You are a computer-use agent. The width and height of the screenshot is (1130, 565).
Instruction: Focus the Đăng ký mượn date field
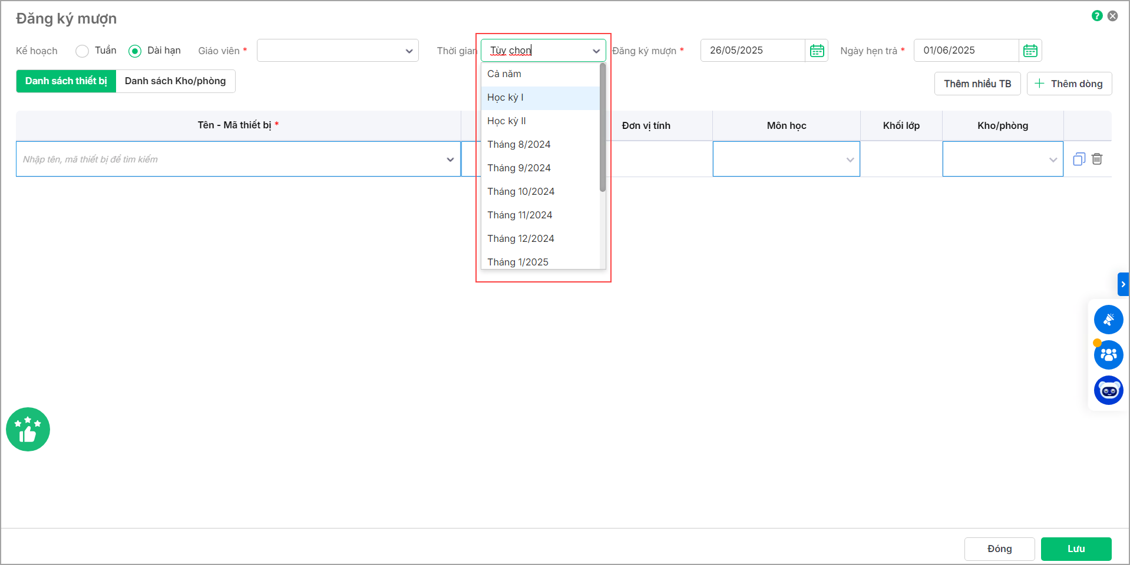(752, 51)
